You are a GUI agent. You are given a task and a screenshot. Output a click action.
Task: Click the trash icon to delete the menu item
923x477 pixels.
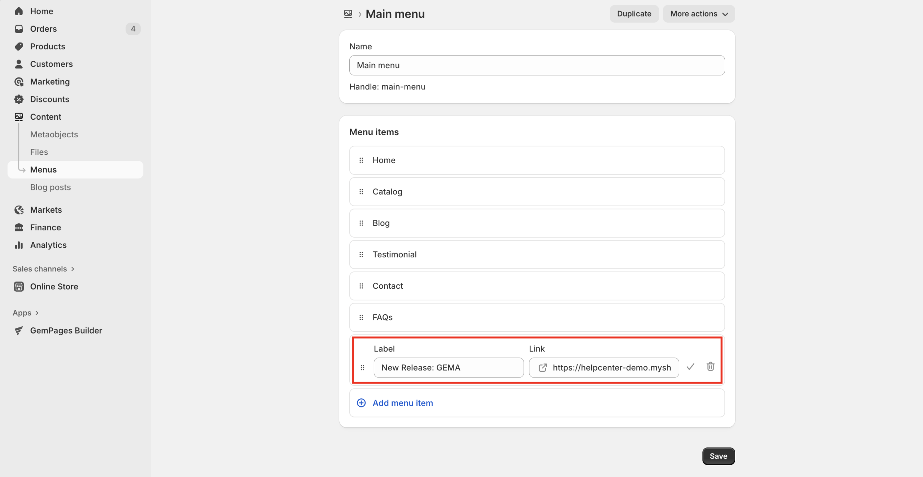pos(710,367)
